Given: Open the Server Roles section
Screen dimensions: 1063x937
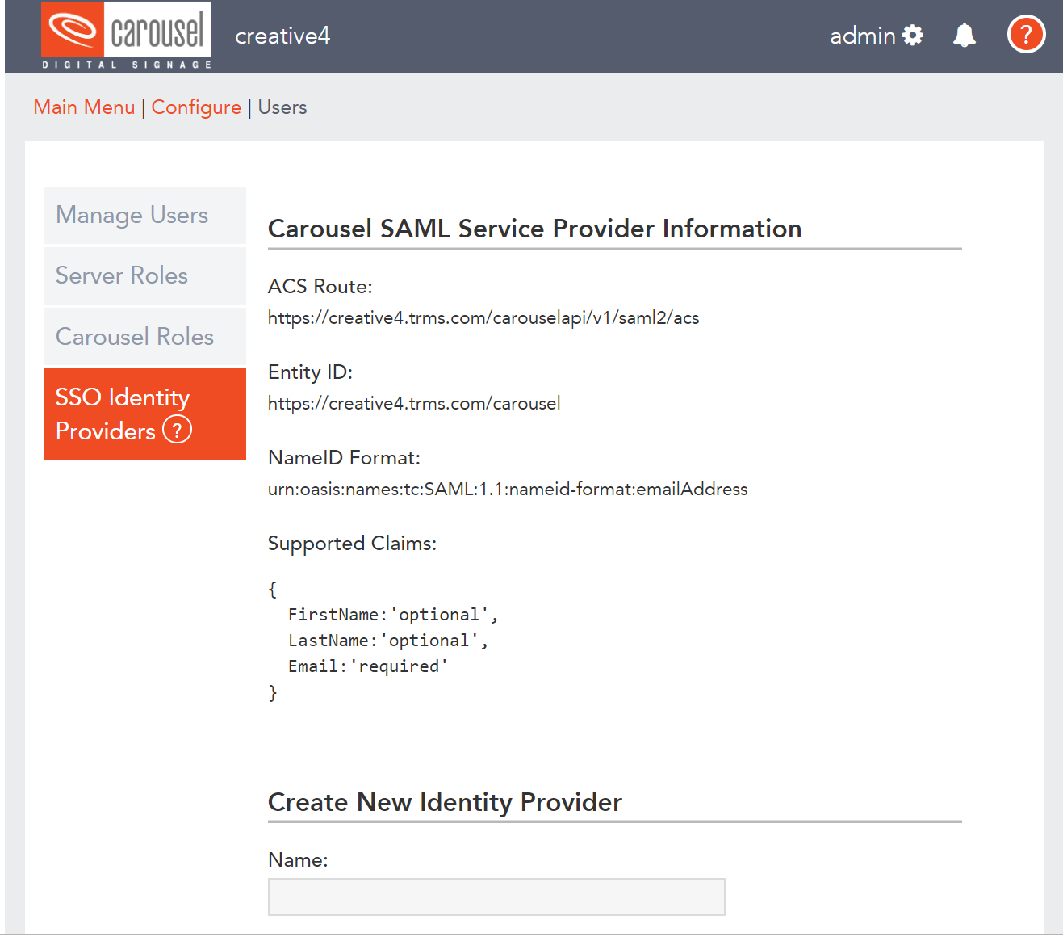Looking at the screenshot, I should [121, 275].
